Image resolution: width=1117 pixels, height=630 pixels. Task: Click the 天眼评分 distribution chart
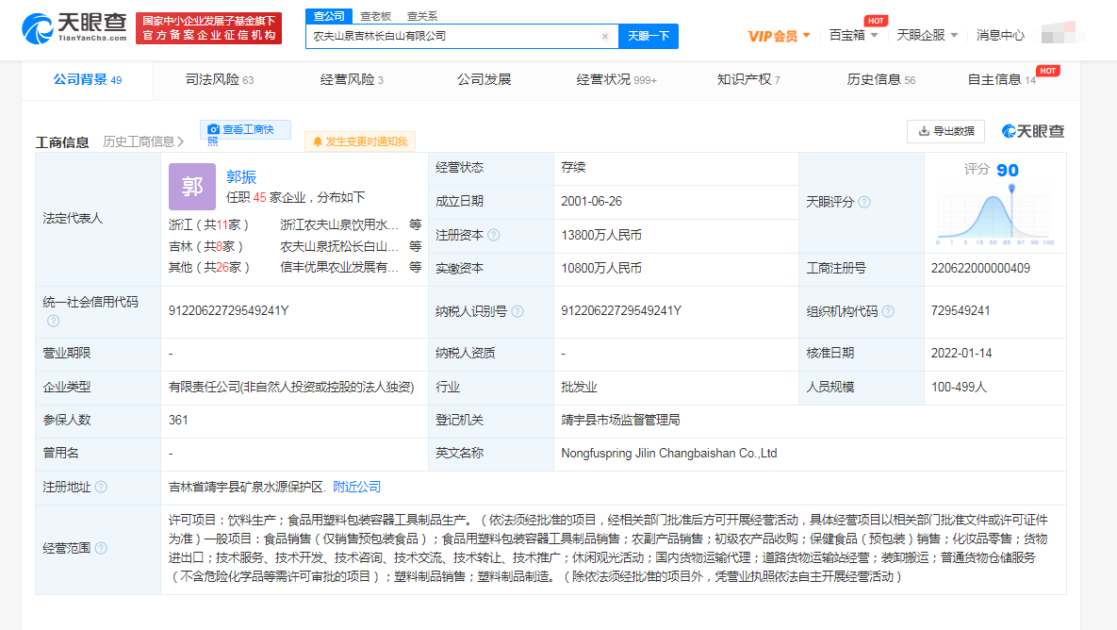click(995, 215)
